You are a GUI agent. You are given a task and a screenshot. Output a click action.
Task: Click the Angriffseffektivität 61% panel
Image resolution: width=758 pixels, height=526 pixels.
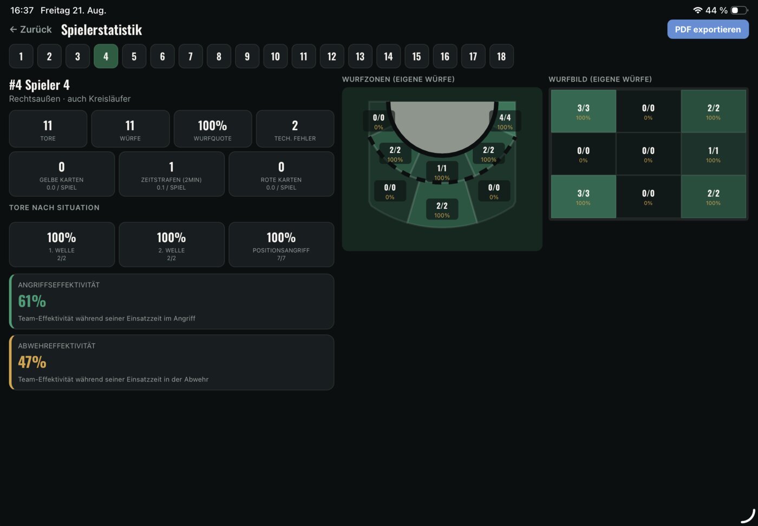click(x=172, y=302)
